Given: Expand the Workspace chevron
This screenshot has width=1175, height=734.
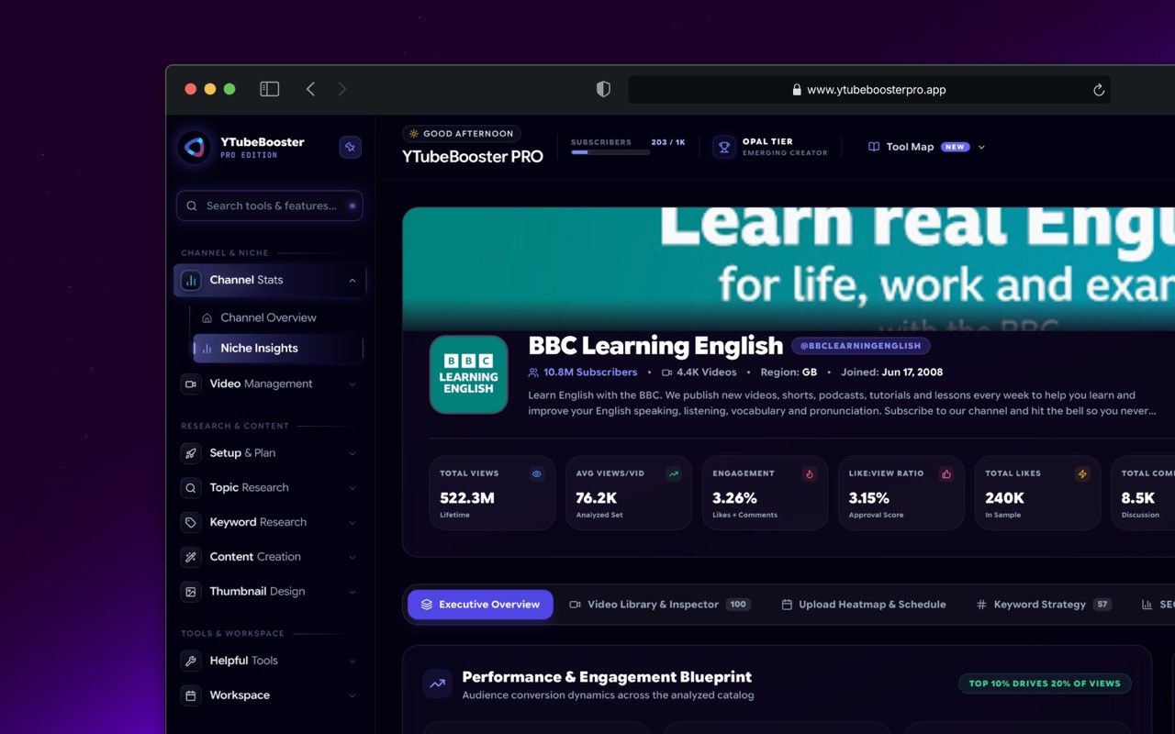Looking at the screenshot, I should click(352, 695).
